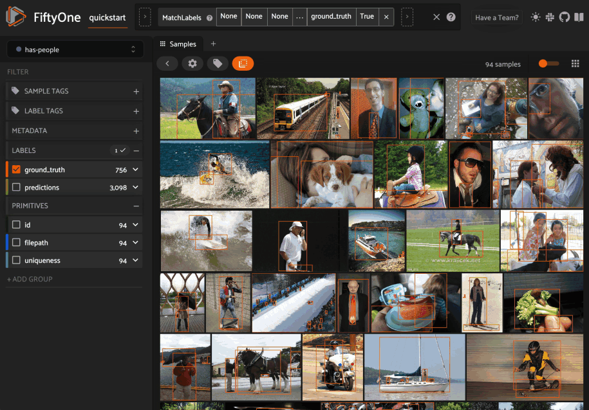Remove the MatchLabels view stage
The image size is (589, 410).
tap(386, 17)
